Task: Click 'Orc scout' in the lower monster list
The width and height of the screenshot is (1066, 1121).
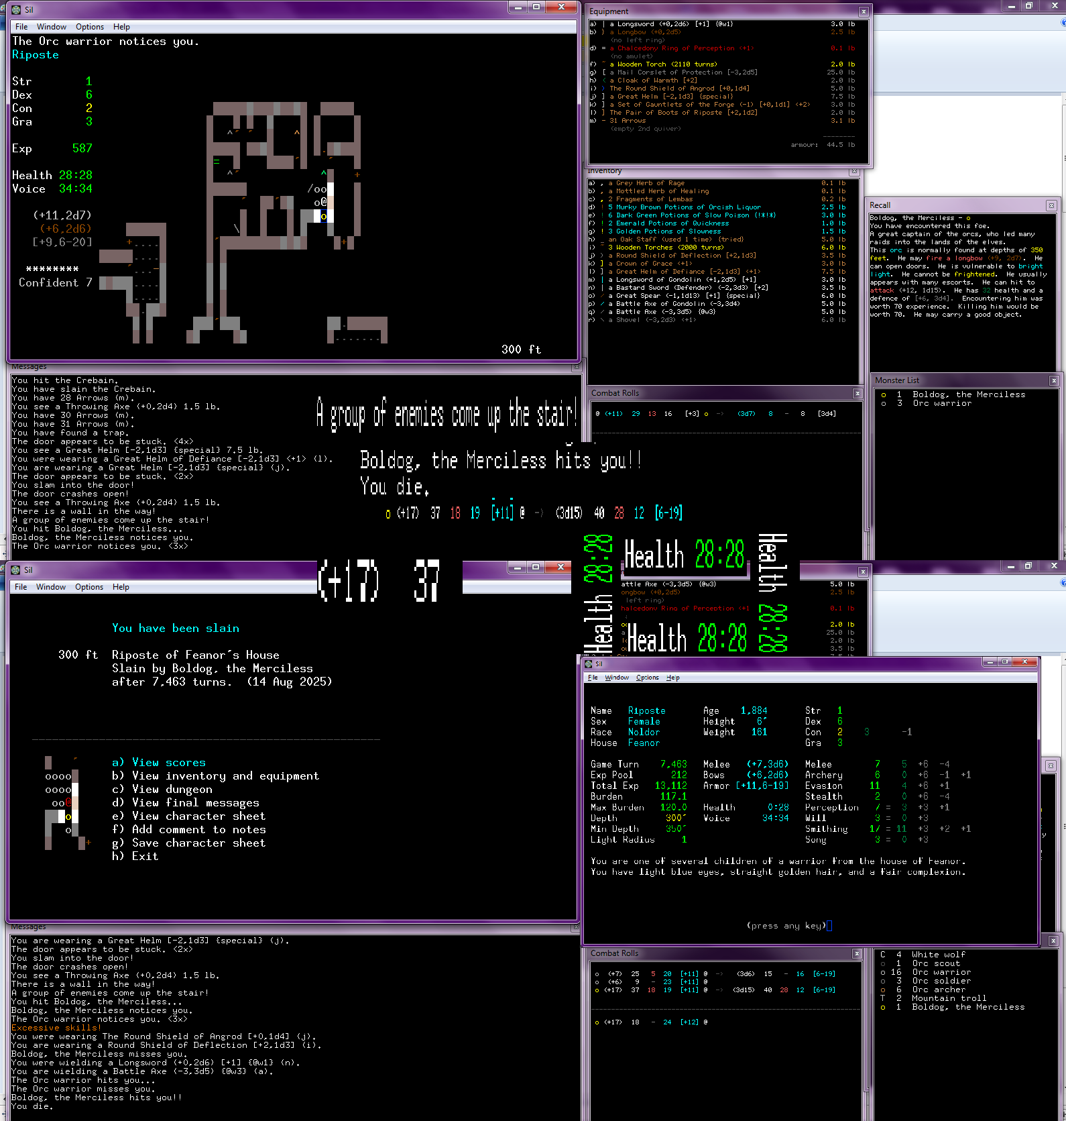Action: pos(935,963)
